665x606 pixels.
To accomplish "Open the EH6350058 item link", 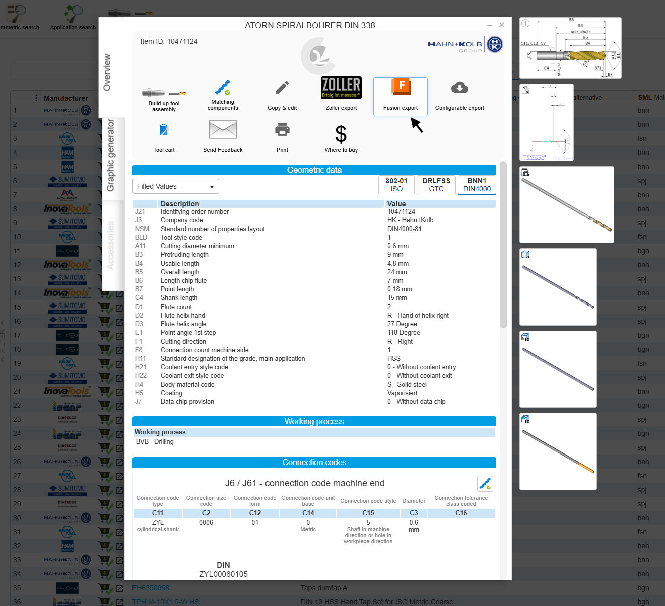I will 151,588.
